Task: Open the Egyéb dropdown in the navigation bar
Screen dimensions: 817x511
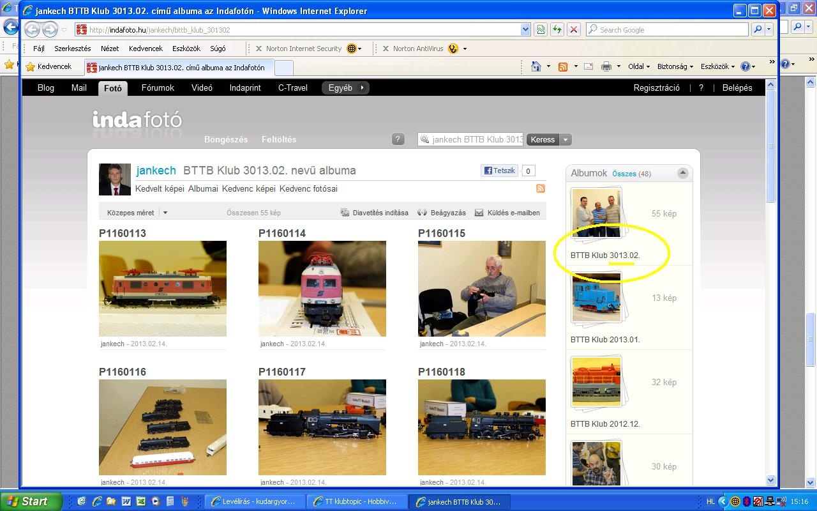Action: [x=345, y=88]
